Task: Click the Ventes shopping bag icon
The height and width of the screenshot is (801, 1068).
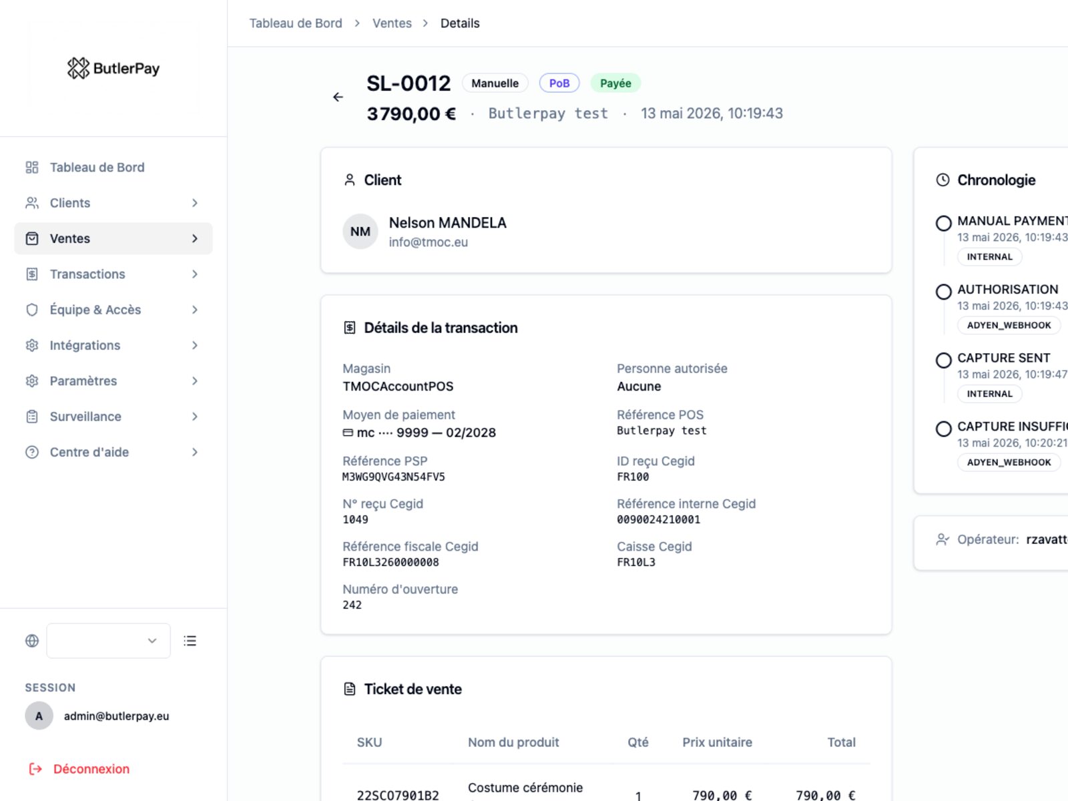Action: click(x=32, y=238)
